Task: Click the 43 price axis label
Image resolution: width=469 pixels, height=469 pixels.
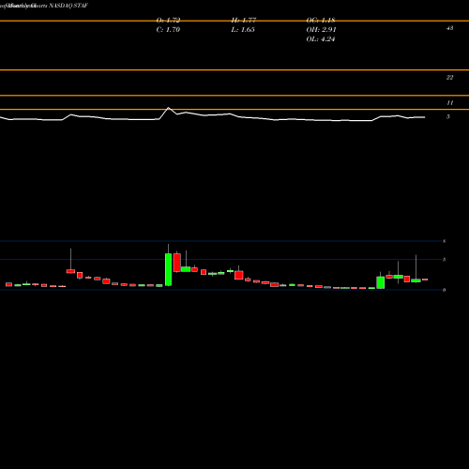Action: coord(449,28)
